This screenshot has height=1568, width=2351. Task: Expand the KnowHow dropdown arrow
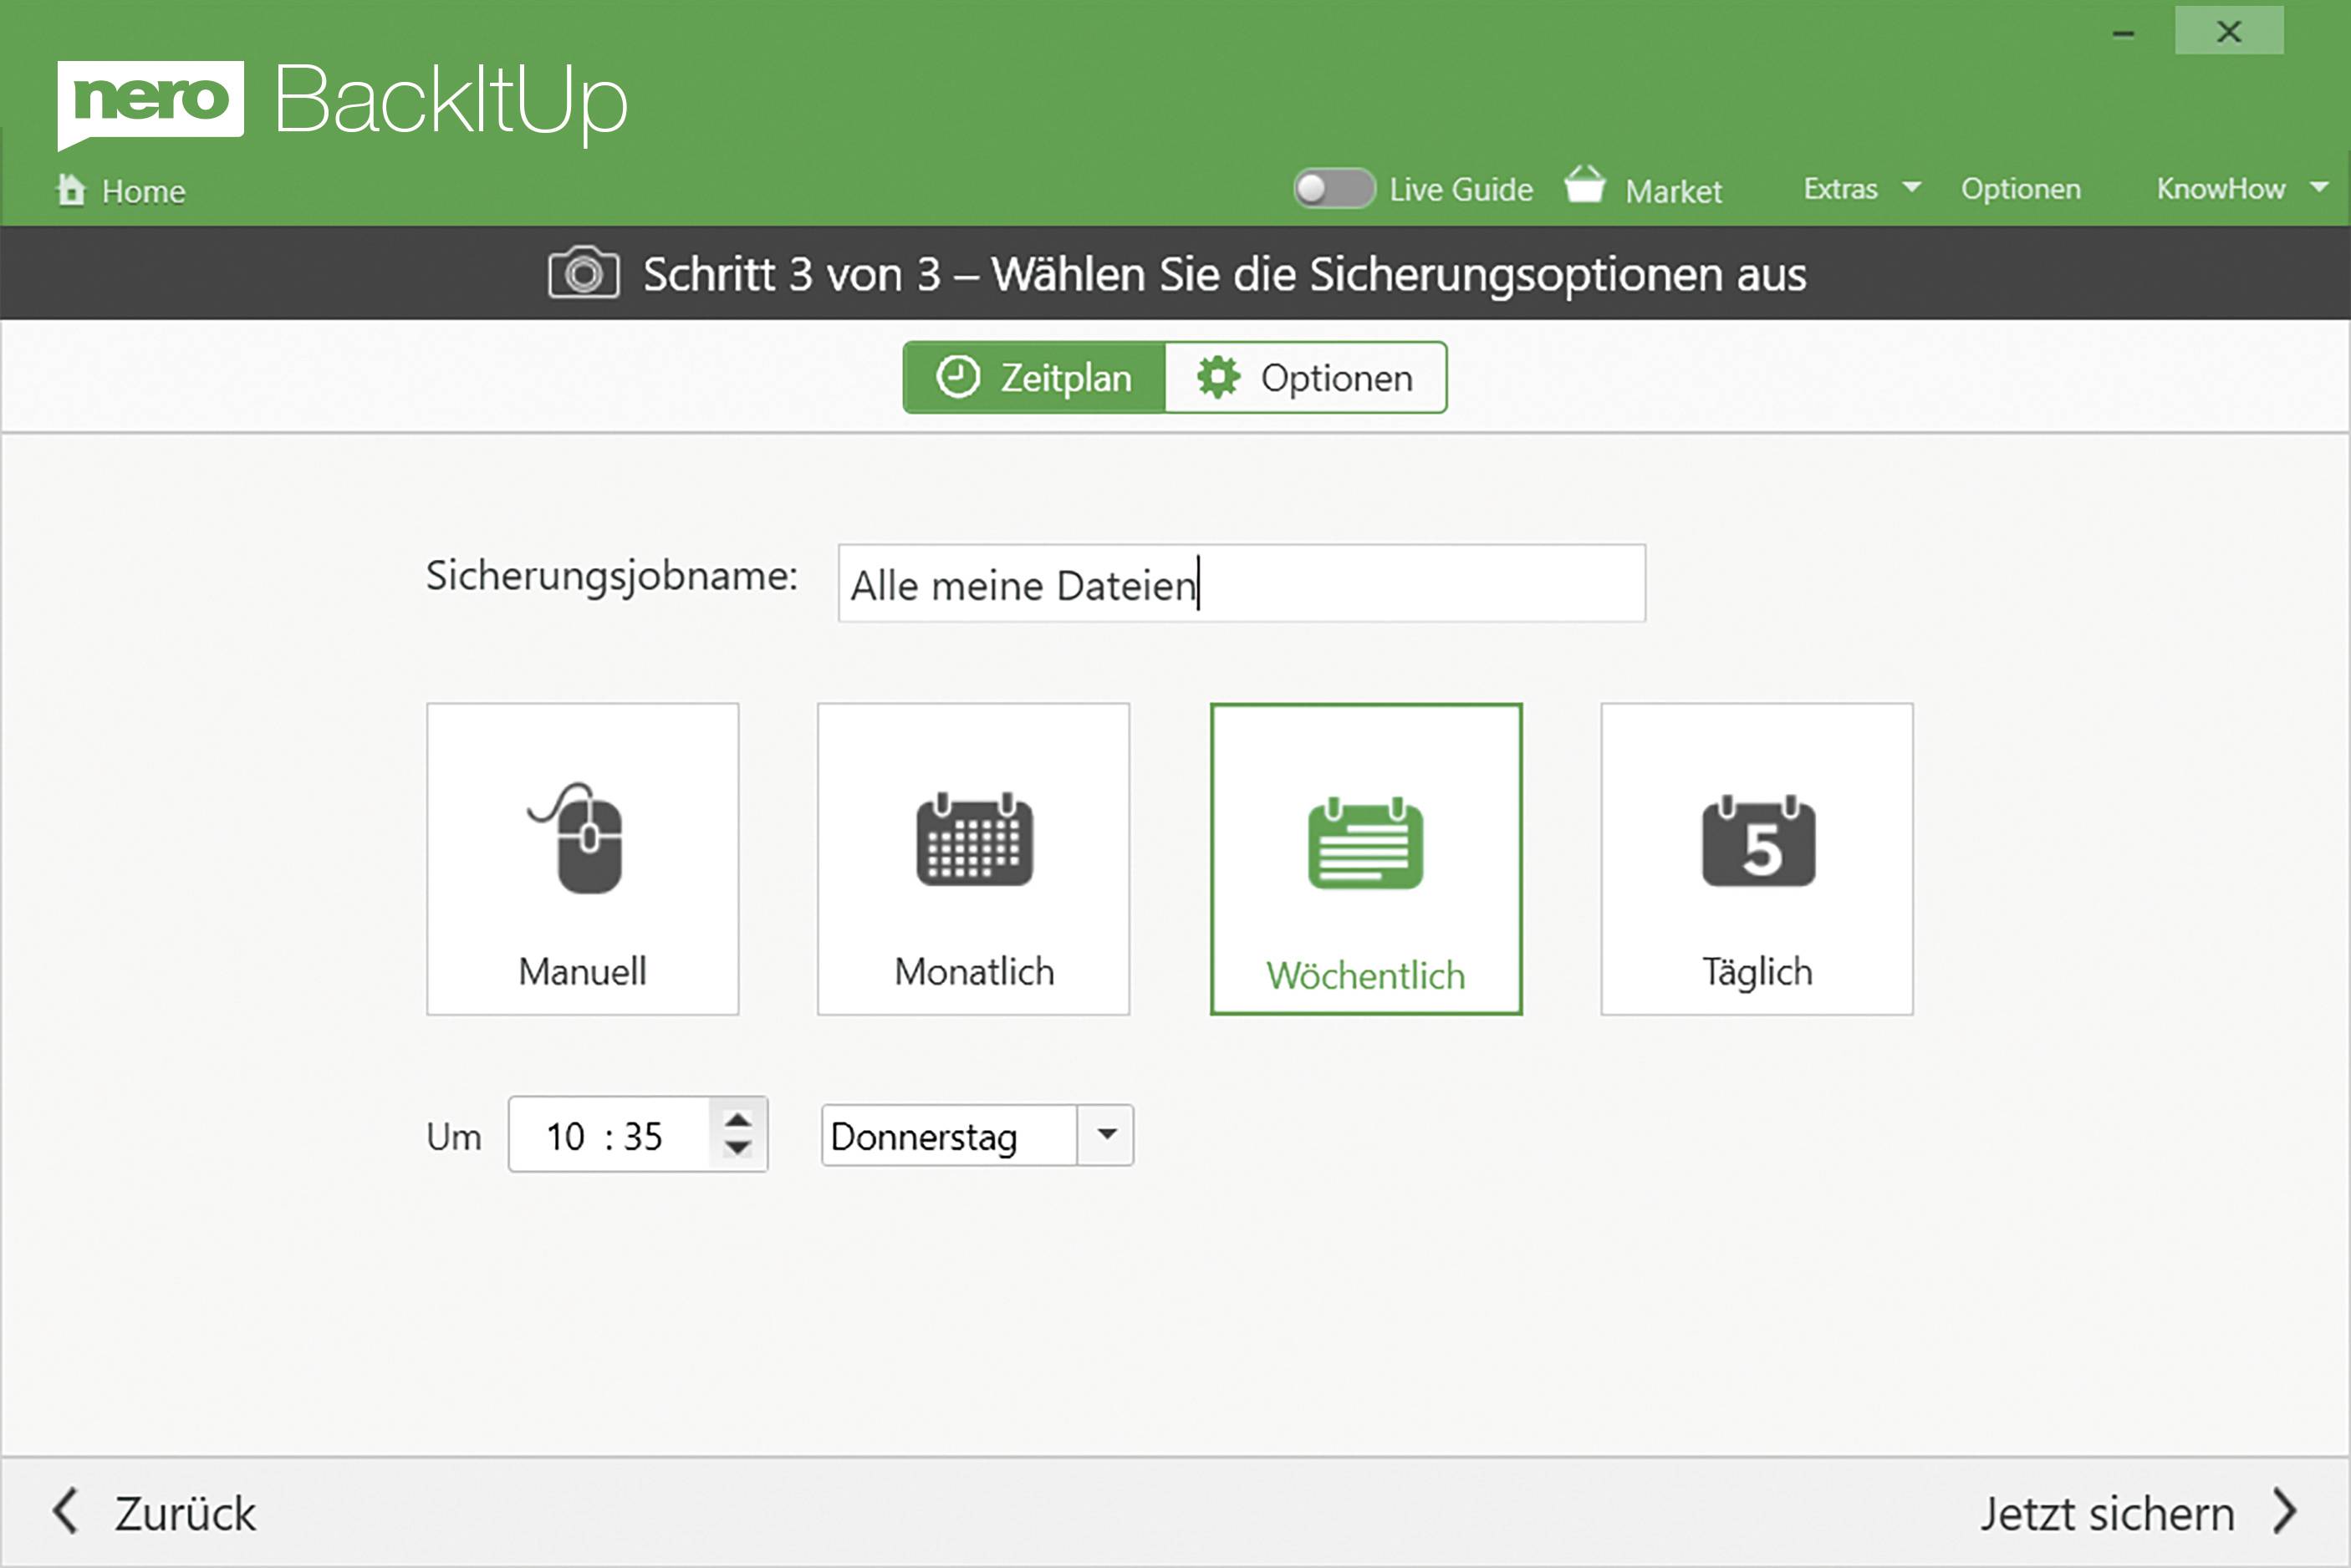click(x=2320, y=187)
